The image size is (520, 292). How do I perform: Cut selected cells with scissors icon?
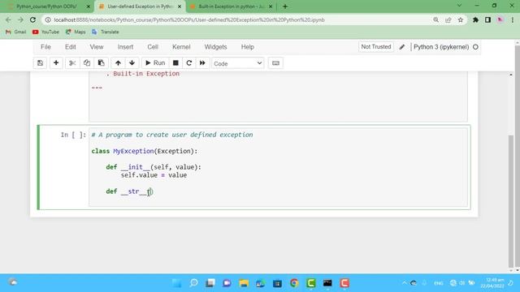click(x=72, y=63)
